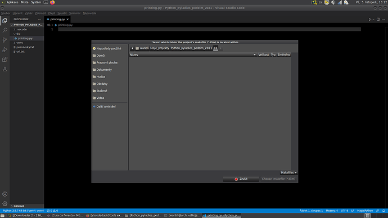388x218 pixels.
Task: Open the Zobrazit menu
Action: tap(40, 13)
